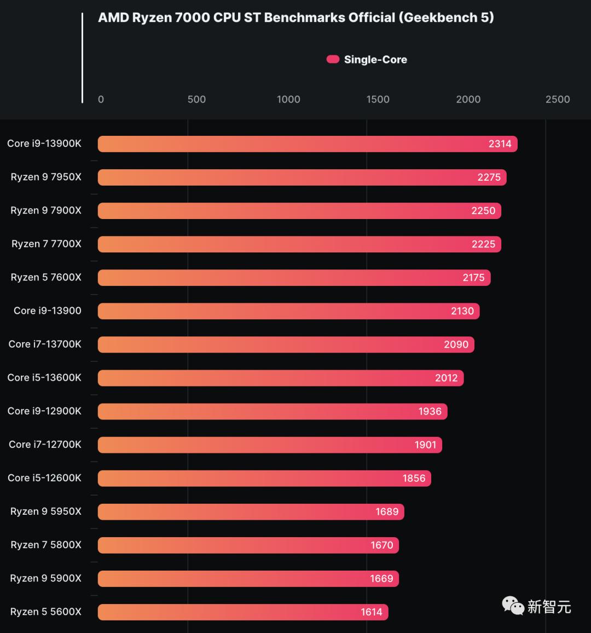Select the Core i7-12700K bar

click(269, 445)
